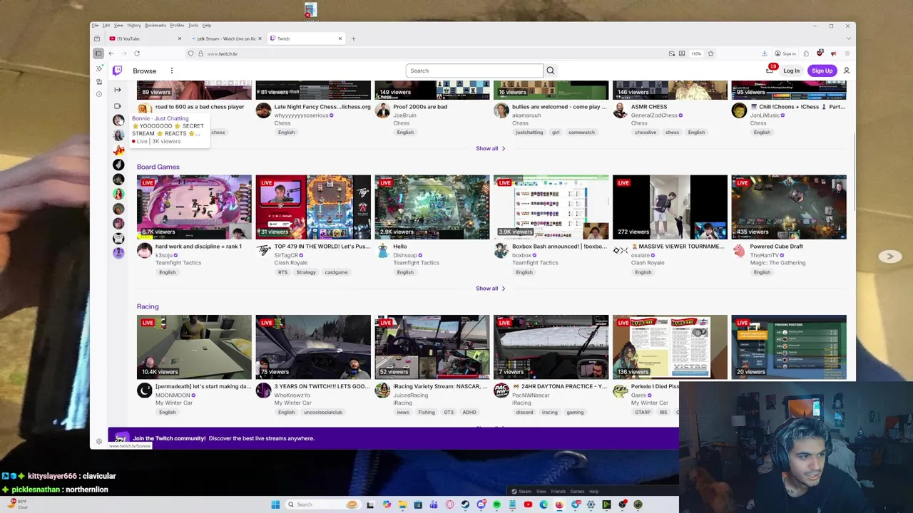
Task: Click the Magic: The Gathering game link
Action: click(777, 263)
